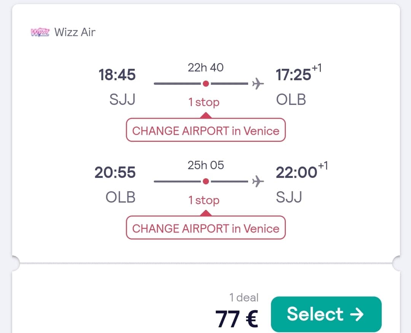The height and width of the screenshot is (333, 411).
Task: Click the red stop dot on return route
Action: click(x=205, y=182)
